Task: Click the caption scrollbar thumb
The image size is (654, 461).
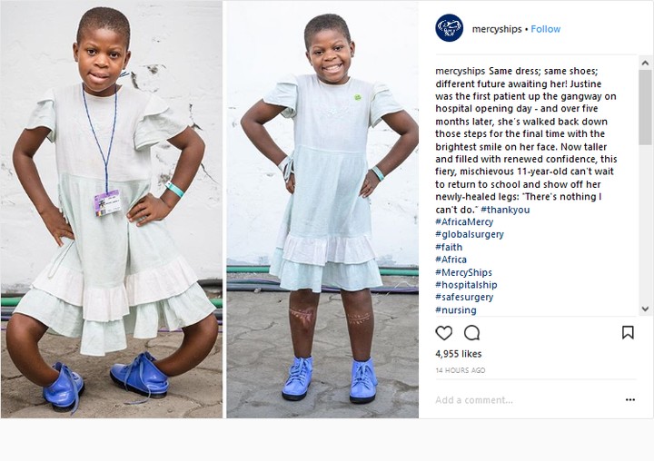Action: [x=645, y=107]
